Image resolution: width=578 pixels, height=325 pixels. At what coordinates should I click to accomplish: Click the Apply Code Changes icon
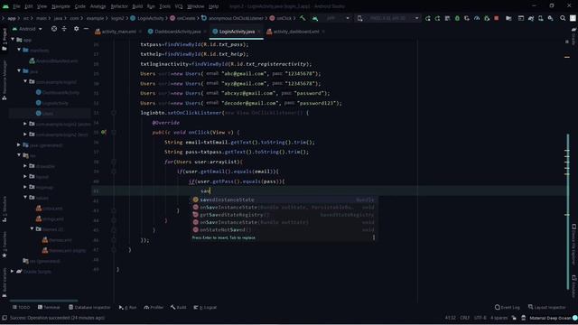pos(437,18)
